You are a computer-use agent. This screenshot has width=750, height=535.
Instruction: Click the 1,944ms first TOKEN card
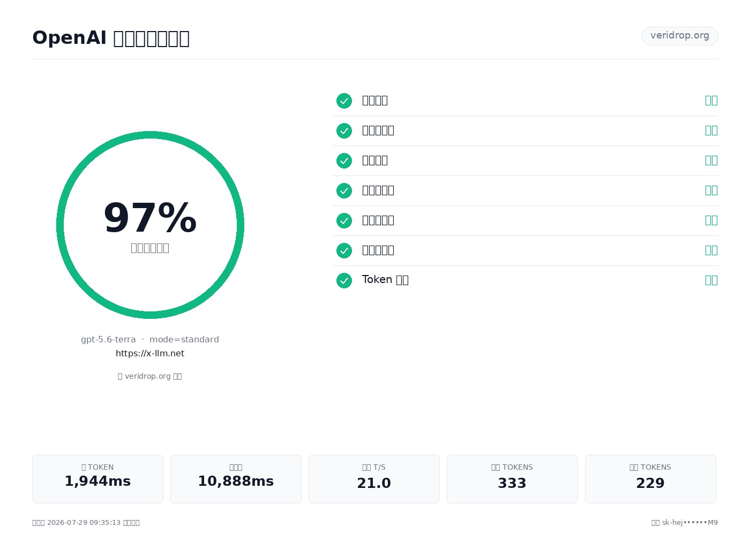97,479
